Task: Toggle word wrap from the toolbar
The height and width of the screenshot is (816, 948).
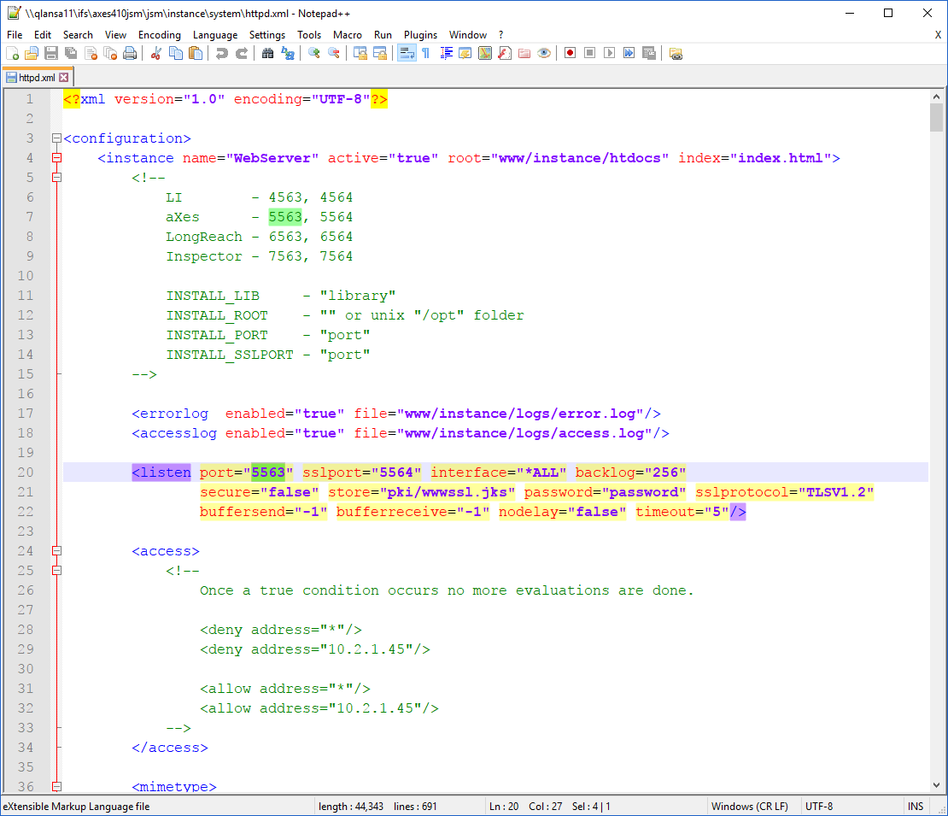Action: (x=405, y=53)
